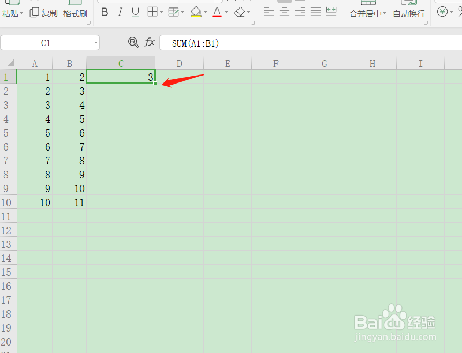Open the font color dropdown arrow
The width and height of the screenshot is (462, 353).
click(x=226, y=12)
